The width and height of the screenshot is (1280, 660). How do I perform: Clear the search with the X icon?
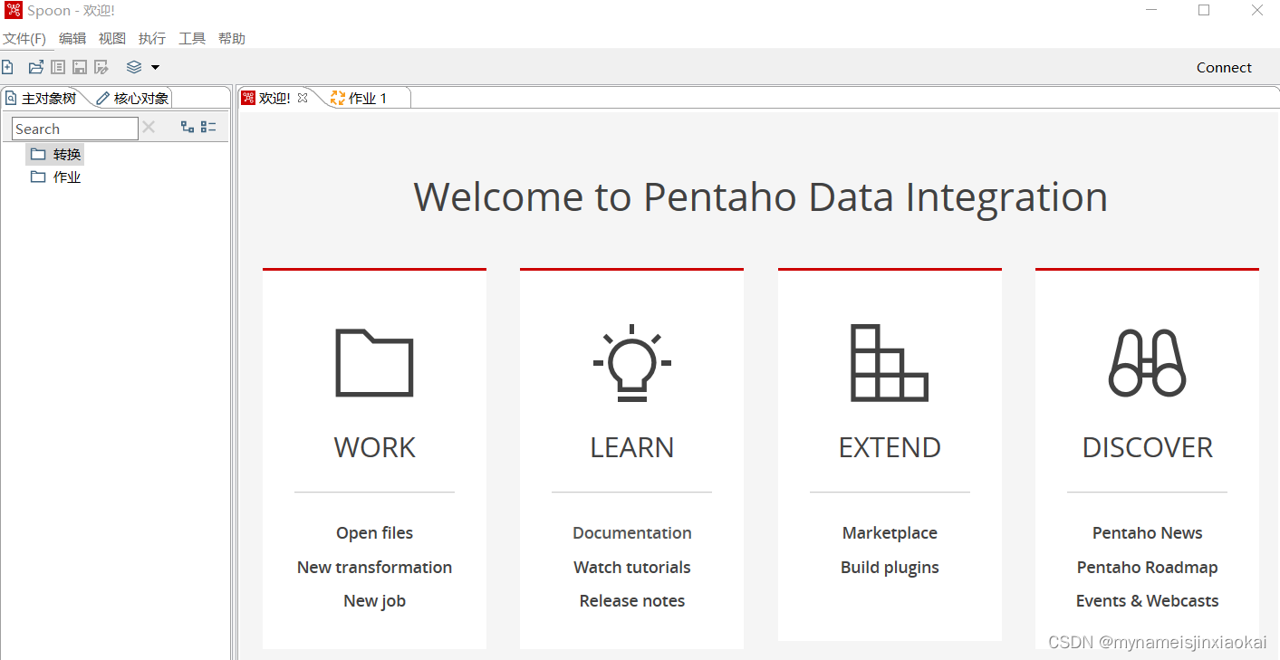pos(149,128)
